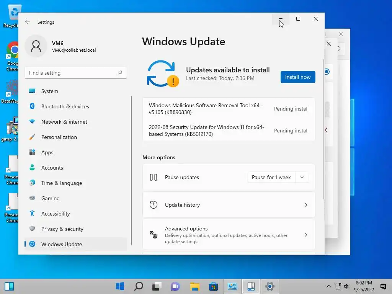Click the Gaming controller icon
The height and width of the screenshot is (294, 392).
tap(32, 198)
